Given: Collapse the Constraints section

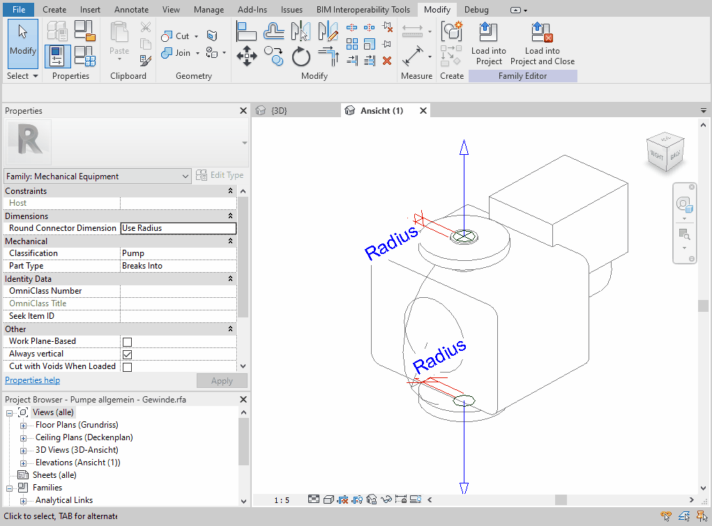Looking at the screenshot, I should (230, 190).
